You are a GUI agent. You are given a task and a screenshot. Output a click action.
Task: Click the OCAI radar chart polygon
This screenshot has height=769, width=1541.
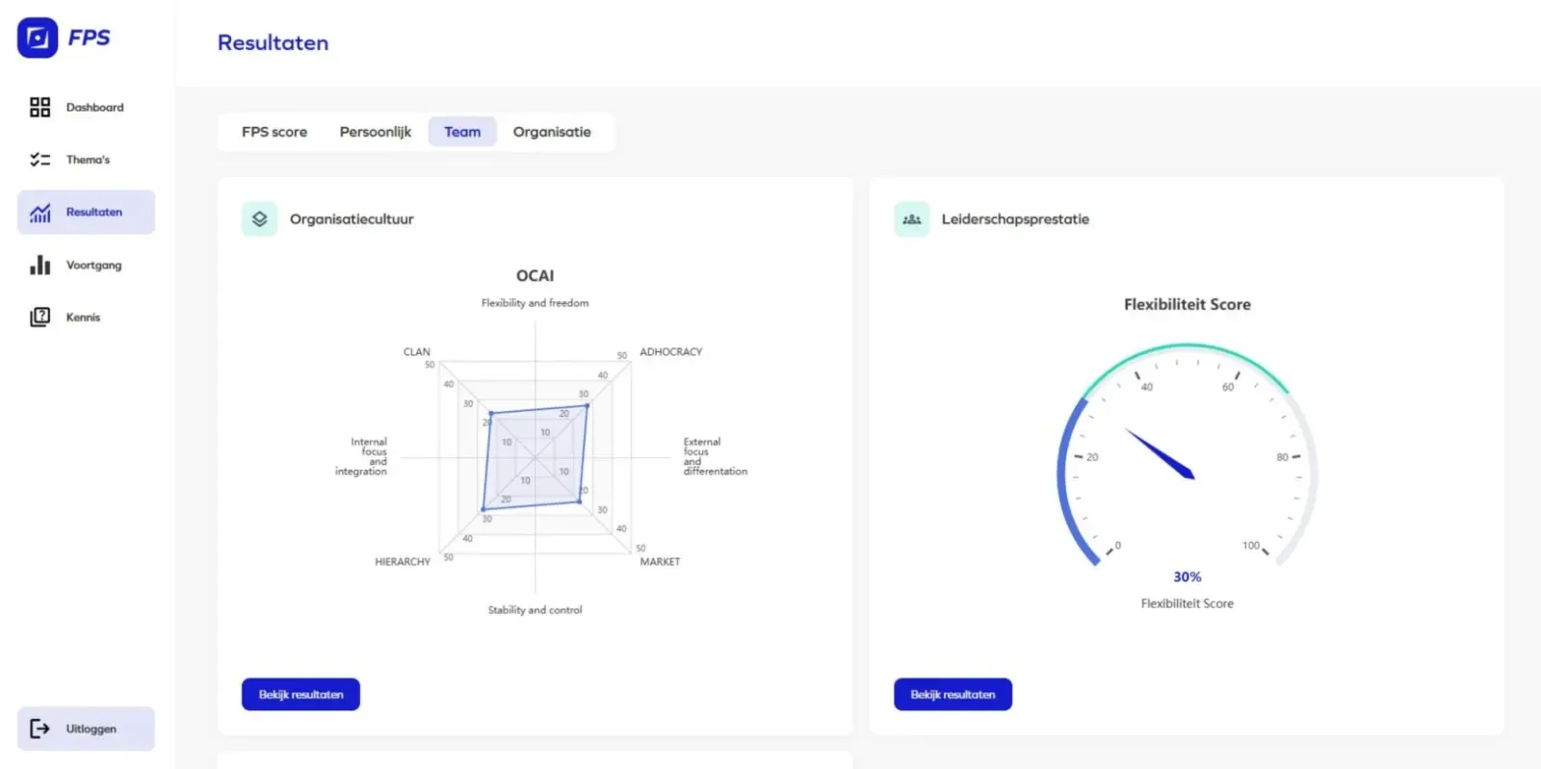click(535, 457)
